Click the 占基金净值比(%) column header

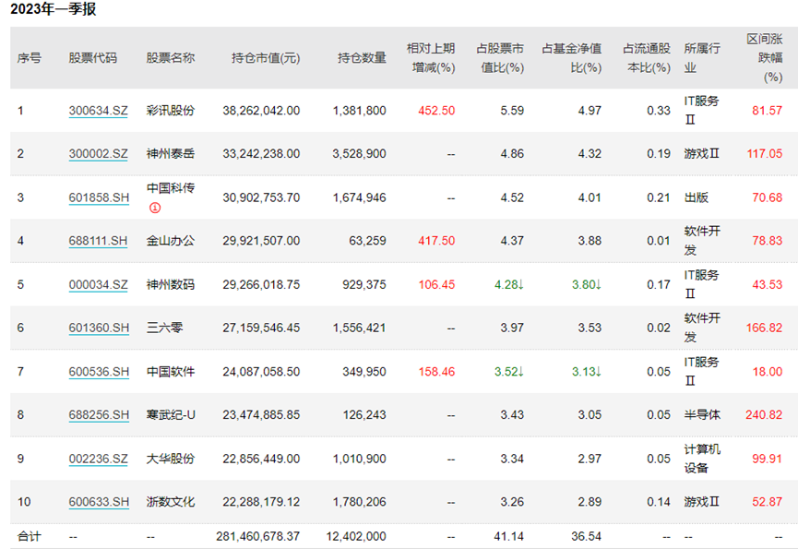(572, 58)
